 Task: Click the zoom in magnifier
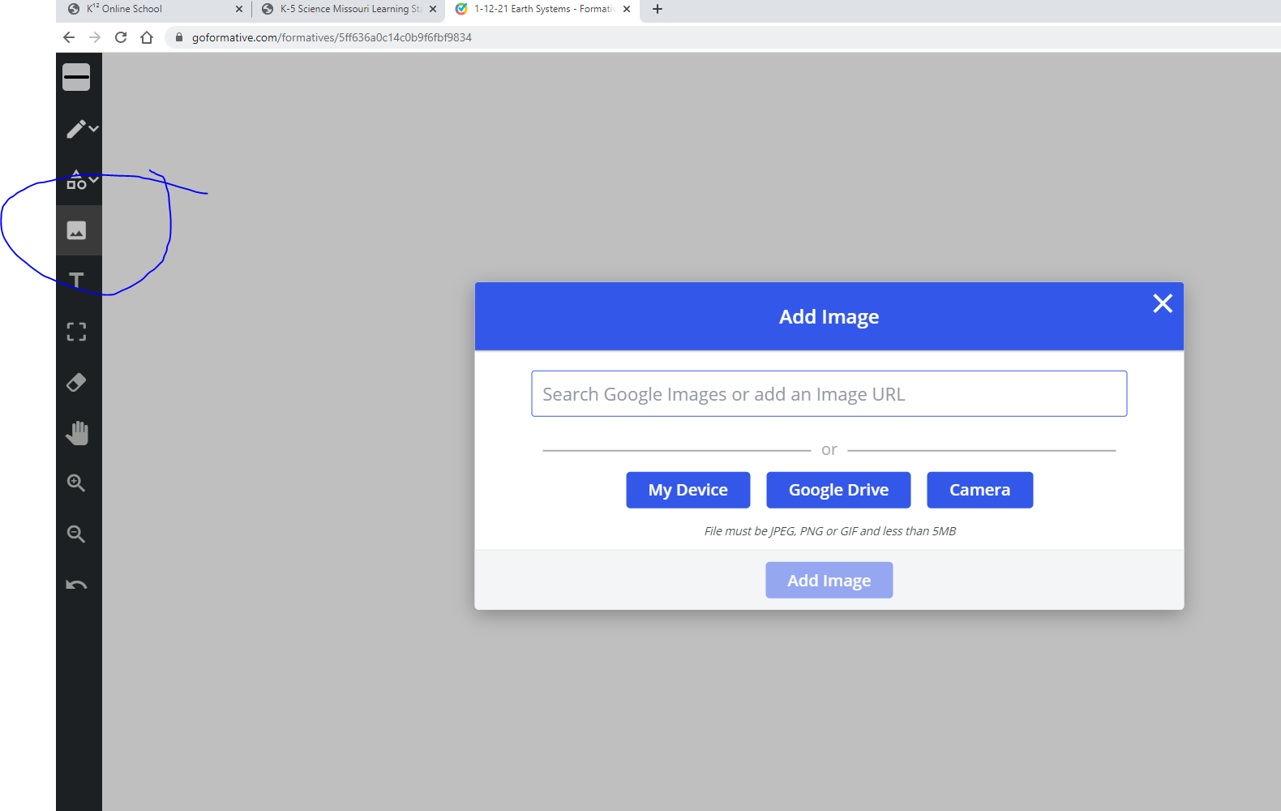click(x=76, y=483)
